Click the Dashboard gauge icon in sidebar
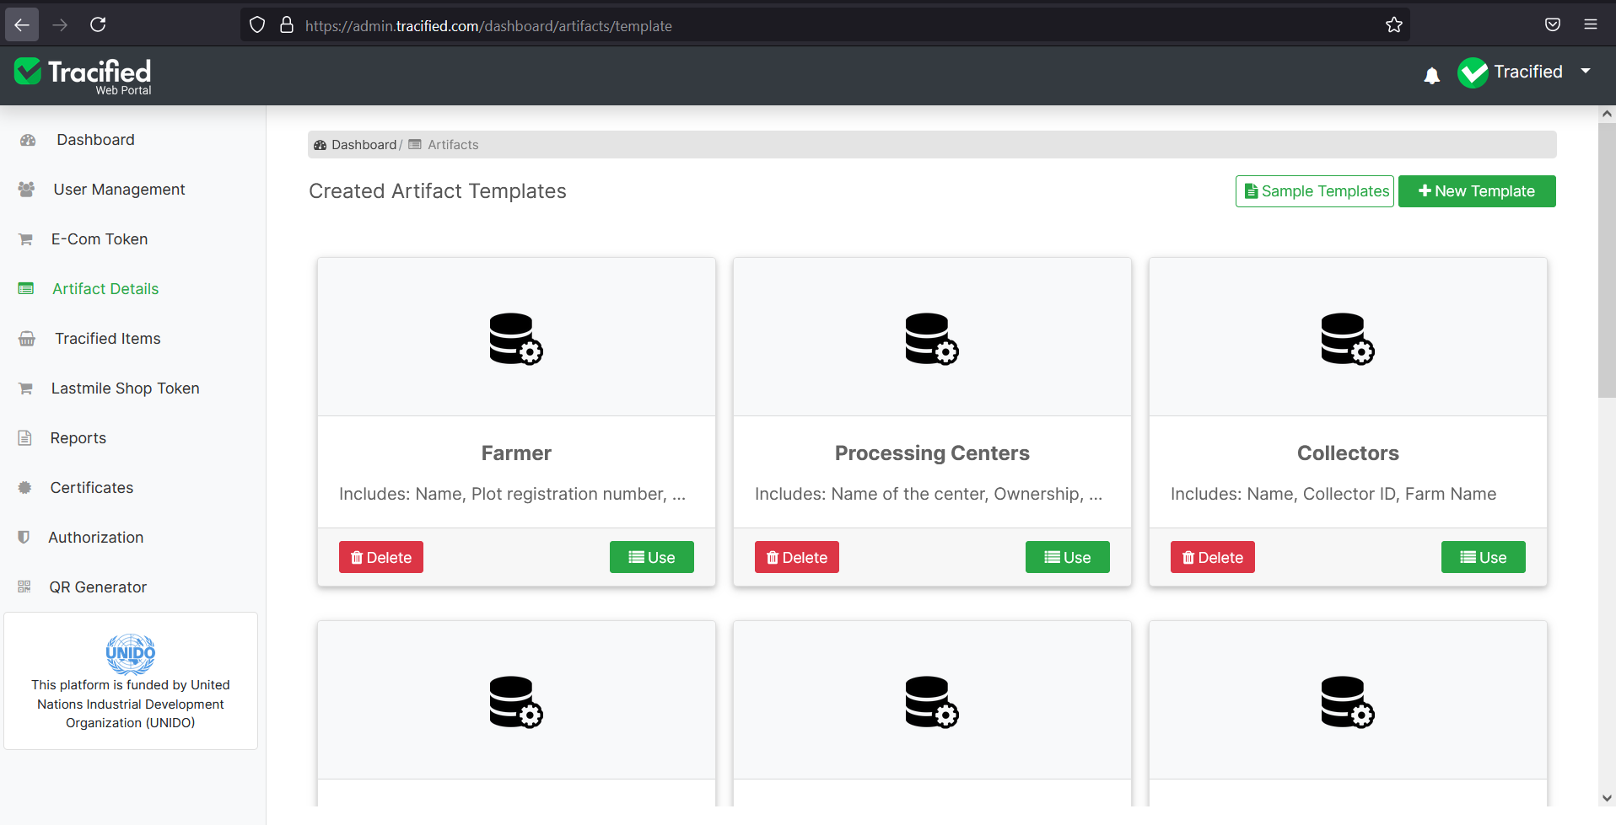Viewport: 1616px width, 825px height. click(28, 140)
